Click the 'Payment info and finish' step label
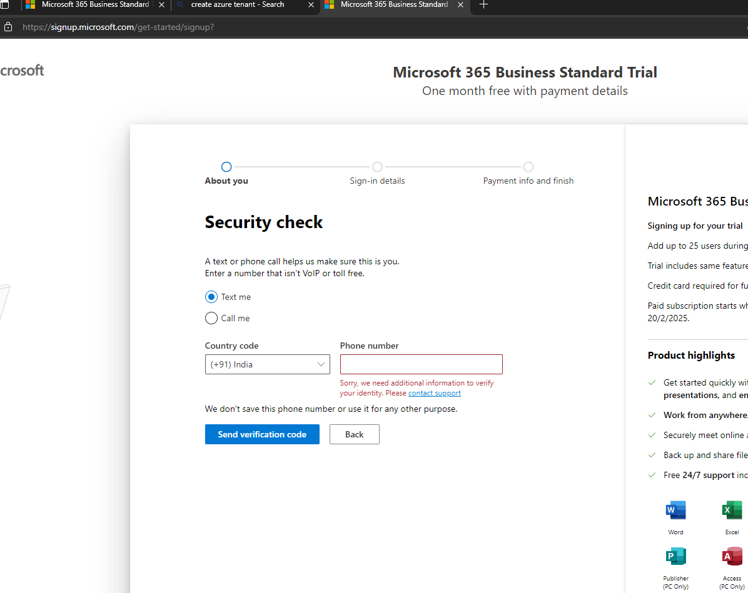 528,181
